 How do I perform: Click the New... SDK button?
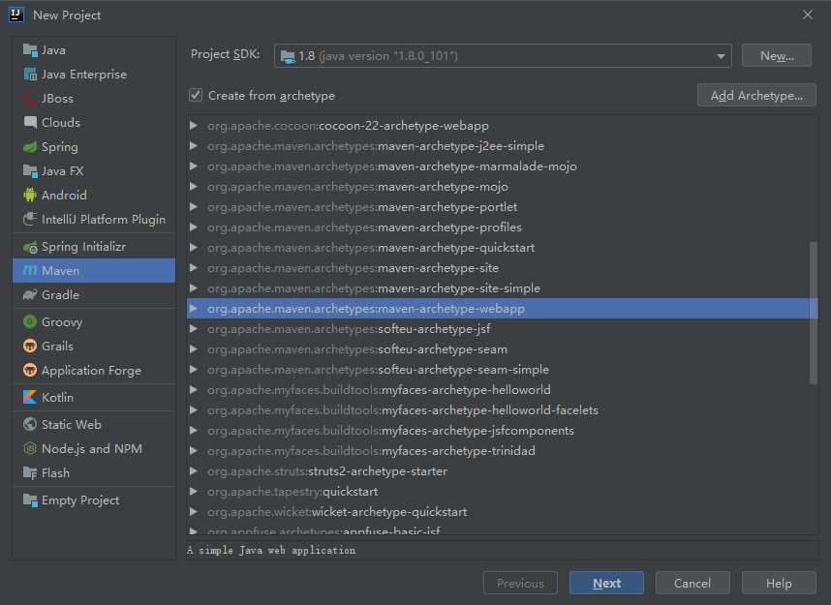click(777, 55)
